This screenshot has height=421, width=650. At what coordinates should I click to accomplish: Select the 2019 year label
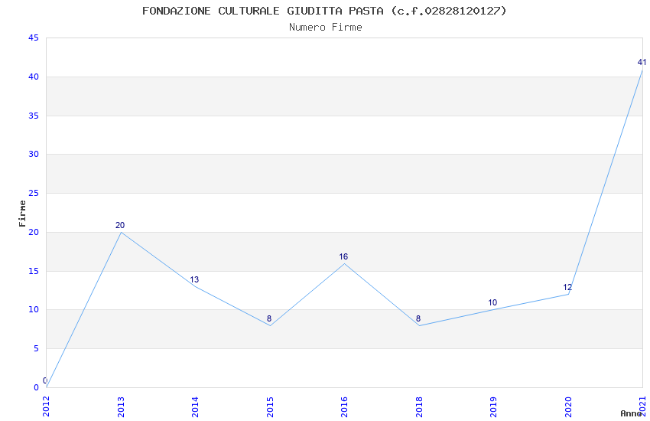pos(493,406)
